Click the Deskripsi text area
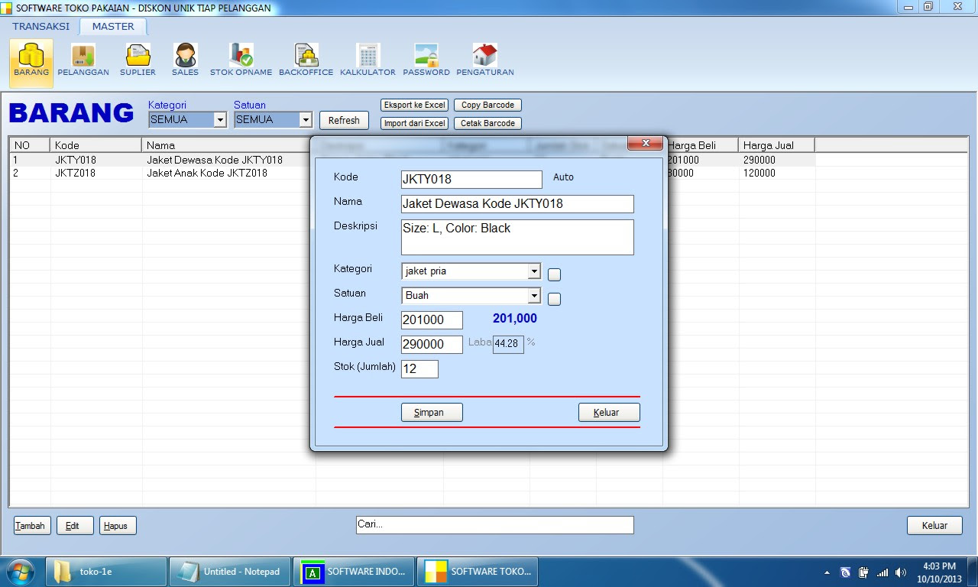Viewport: 978px width, 587px height. tap(517, 237)
